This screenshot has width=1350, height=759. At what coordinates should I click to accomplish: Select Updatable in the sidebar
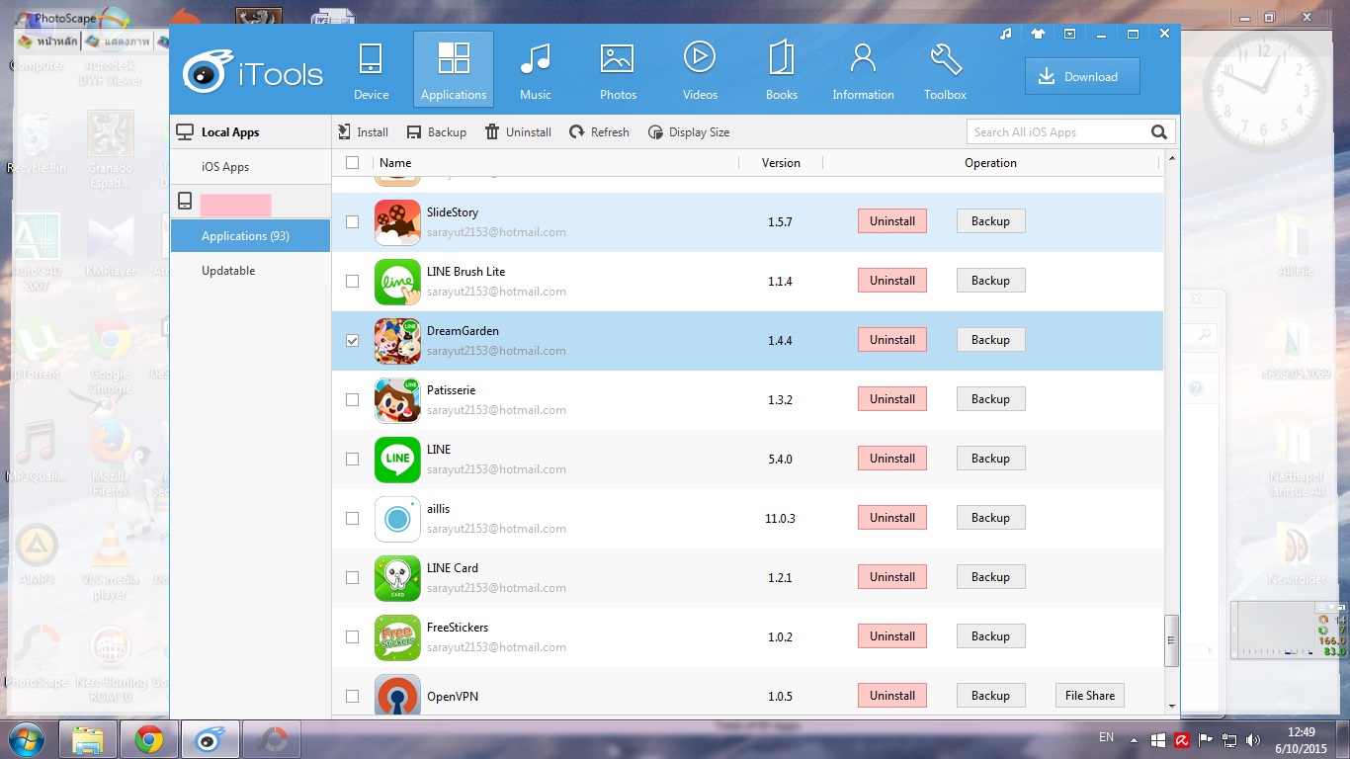pos(250,271)
